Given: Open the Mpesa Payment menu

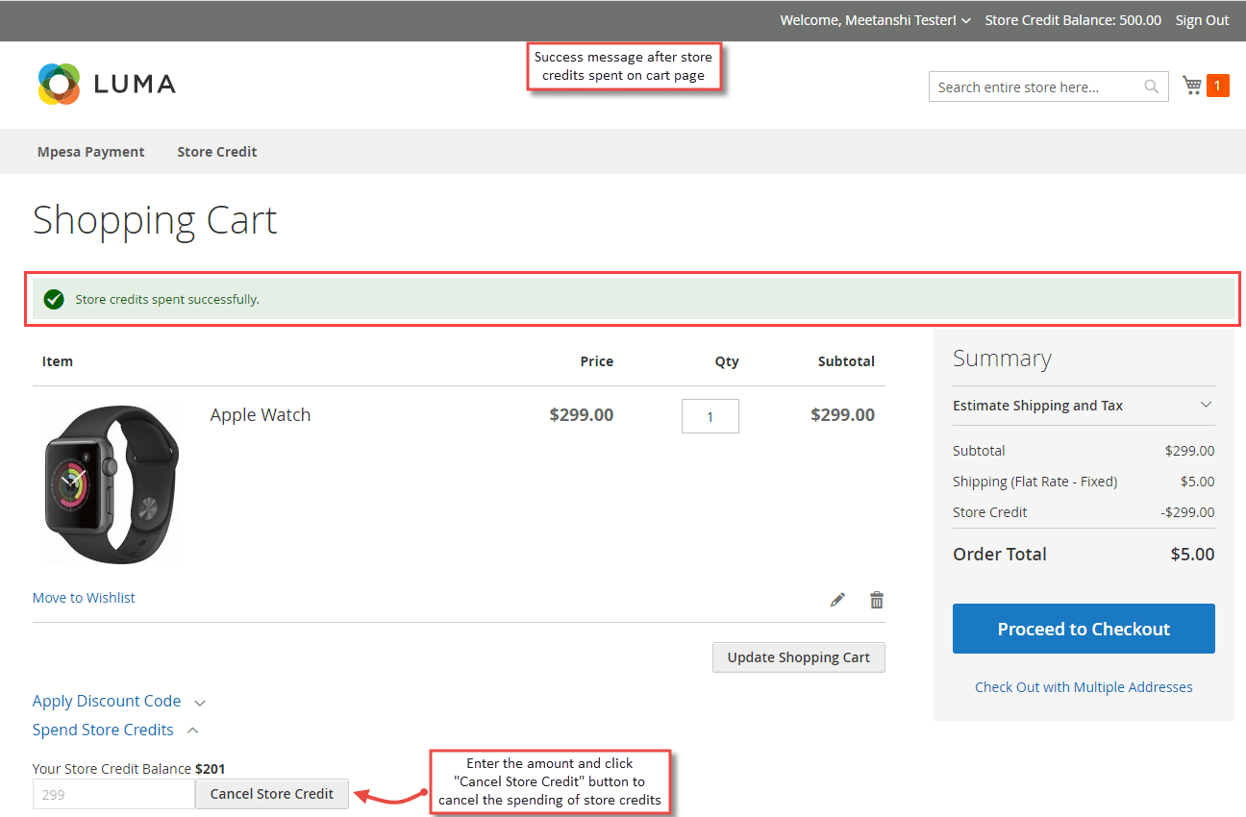Looking at the screenshot, I should click(x=91, y=152).
